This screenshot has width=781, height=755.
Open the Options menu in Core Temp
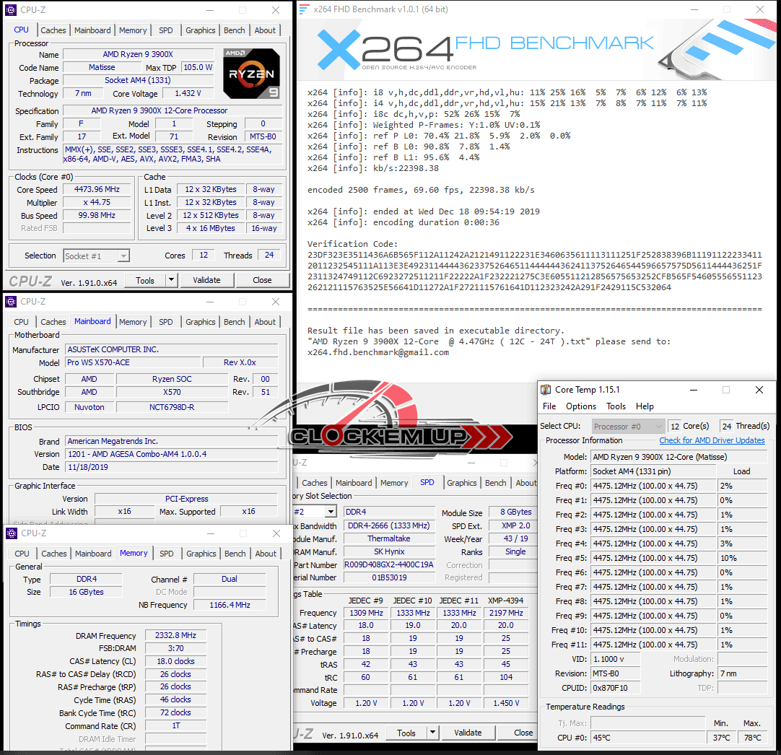click(581, 406)
